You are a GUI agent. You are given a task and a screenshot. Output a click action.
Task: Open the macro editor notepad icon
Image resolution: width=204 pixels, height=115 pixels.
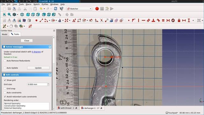click(x=107, y=9)
